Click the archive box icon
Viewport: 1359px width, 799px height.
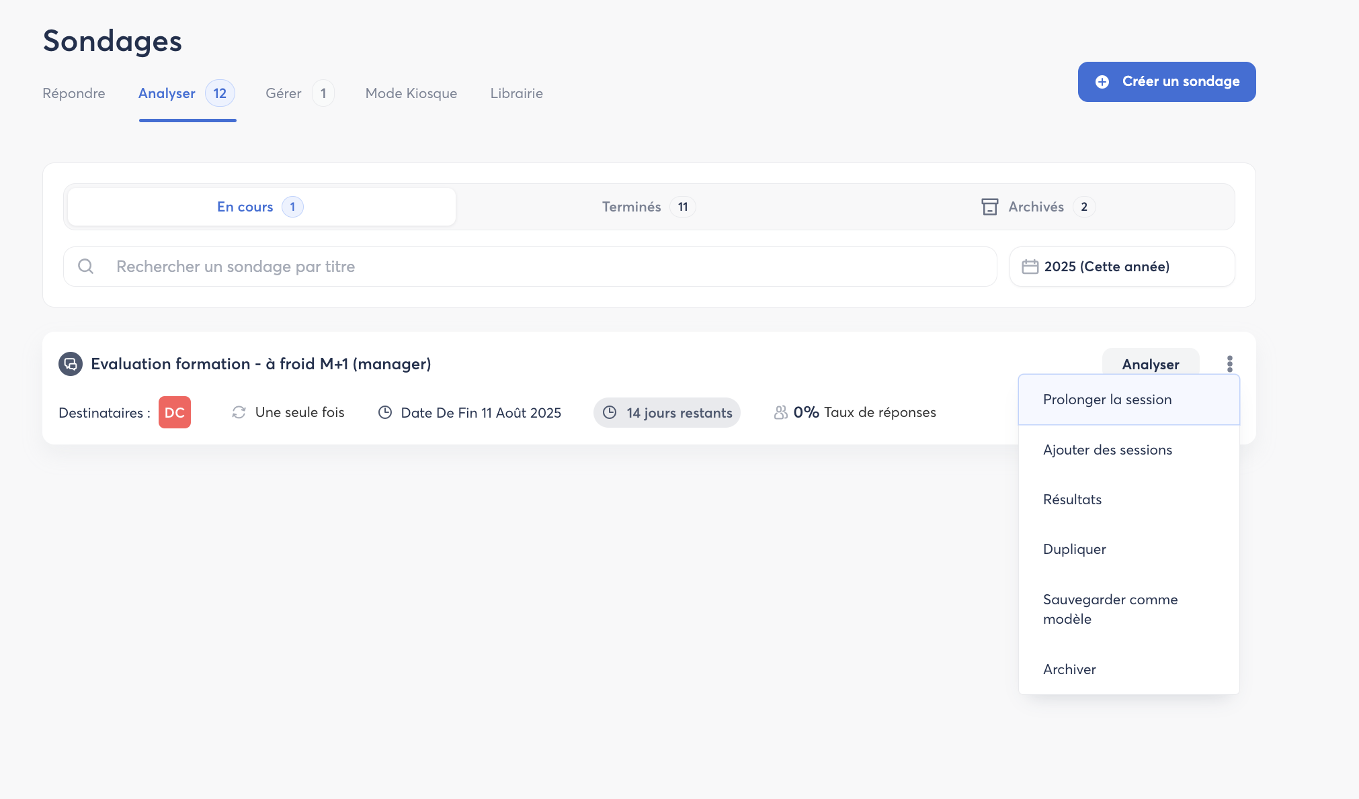(x=989, y=207)
